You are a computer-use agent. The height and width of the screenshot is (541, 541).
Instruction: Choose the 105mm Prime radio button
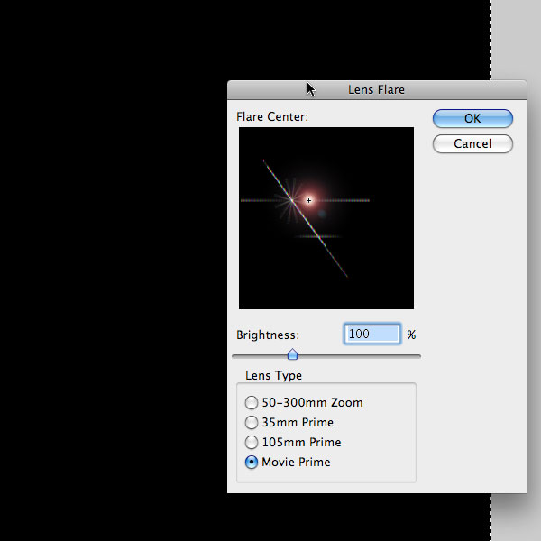pos(252,443)
